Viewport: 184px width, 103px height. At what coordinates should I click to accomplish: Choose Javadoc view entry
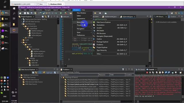pyautogui.click(x=111, y=28)
